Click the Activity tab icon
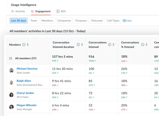 pos(12,11)
